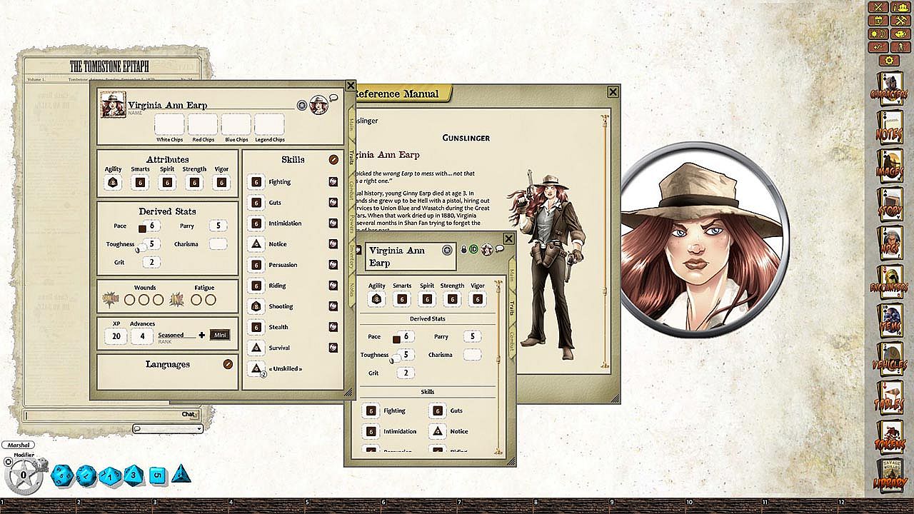Open the Encounters card in the sidebar
This screenshot has height=514, width=914.
click(889, 281)
